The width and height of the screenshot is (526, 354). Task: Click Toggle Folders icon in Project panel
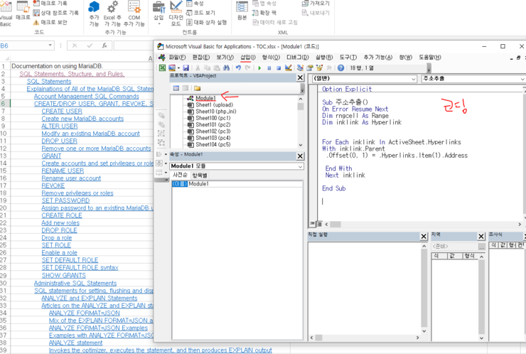[197, 88]
